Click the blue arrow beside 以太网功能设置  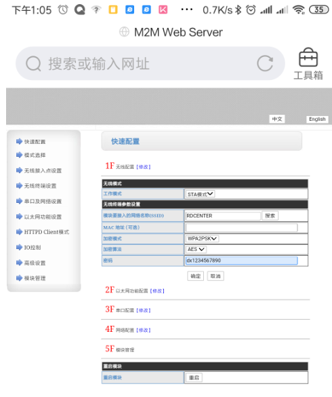coord(19,216)
